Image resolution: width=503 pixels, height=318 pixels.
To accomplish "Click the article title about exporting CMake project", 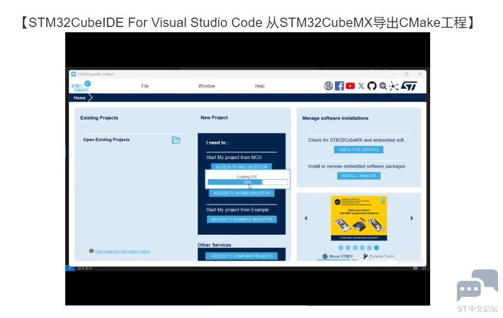I will pyautogui.click(x=247, y=22).
